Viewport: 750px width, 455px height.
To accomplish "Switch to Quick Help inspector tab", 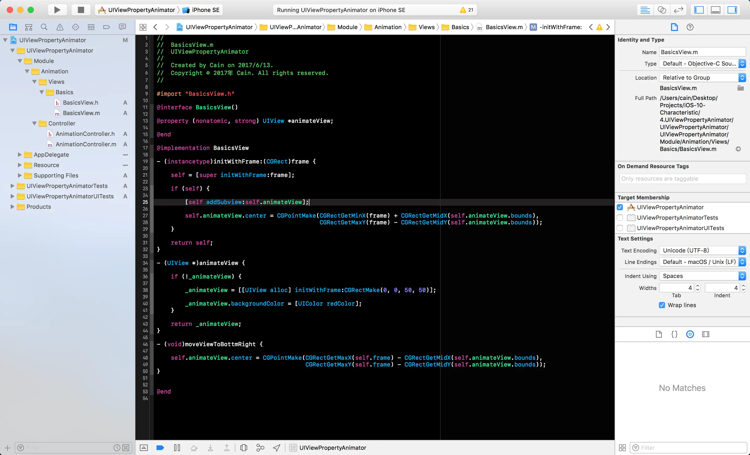I will coord(690,27).
